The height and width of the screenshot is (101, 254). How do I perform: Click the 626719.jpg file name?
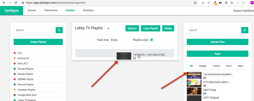click(210, 90)
